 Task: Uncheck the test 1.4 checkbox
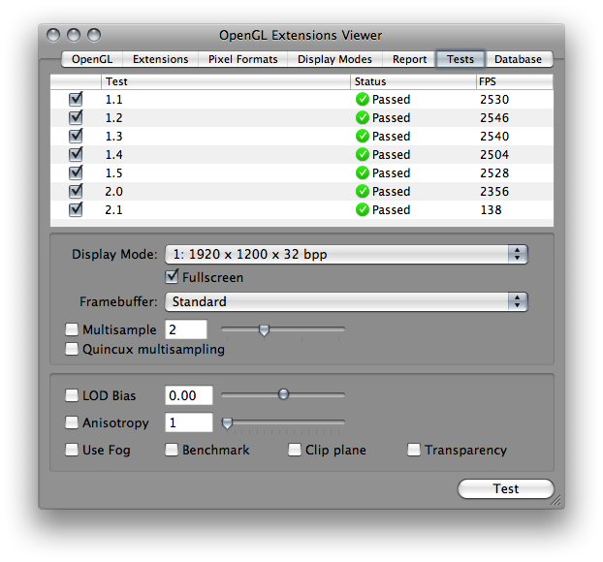pos(76,154)
